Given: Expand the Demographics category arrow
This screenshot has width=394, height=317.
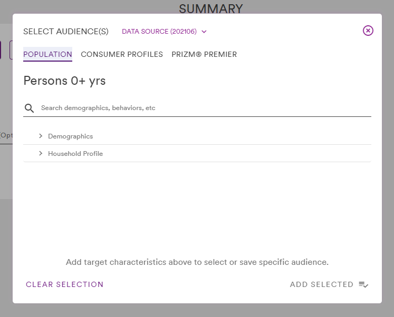Looking at the screenshot, I should 41,136.
